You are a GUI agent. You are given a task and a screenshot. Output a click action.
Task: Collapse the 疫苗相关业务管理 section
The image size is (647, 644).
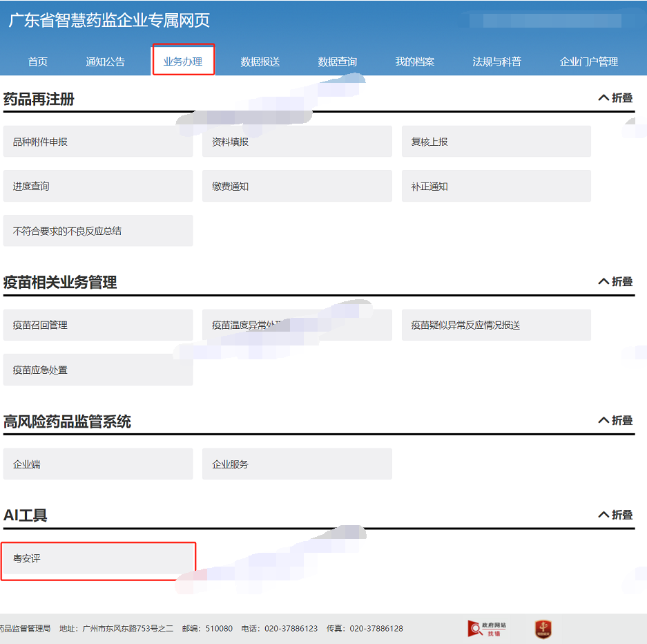tap(615, 282)
